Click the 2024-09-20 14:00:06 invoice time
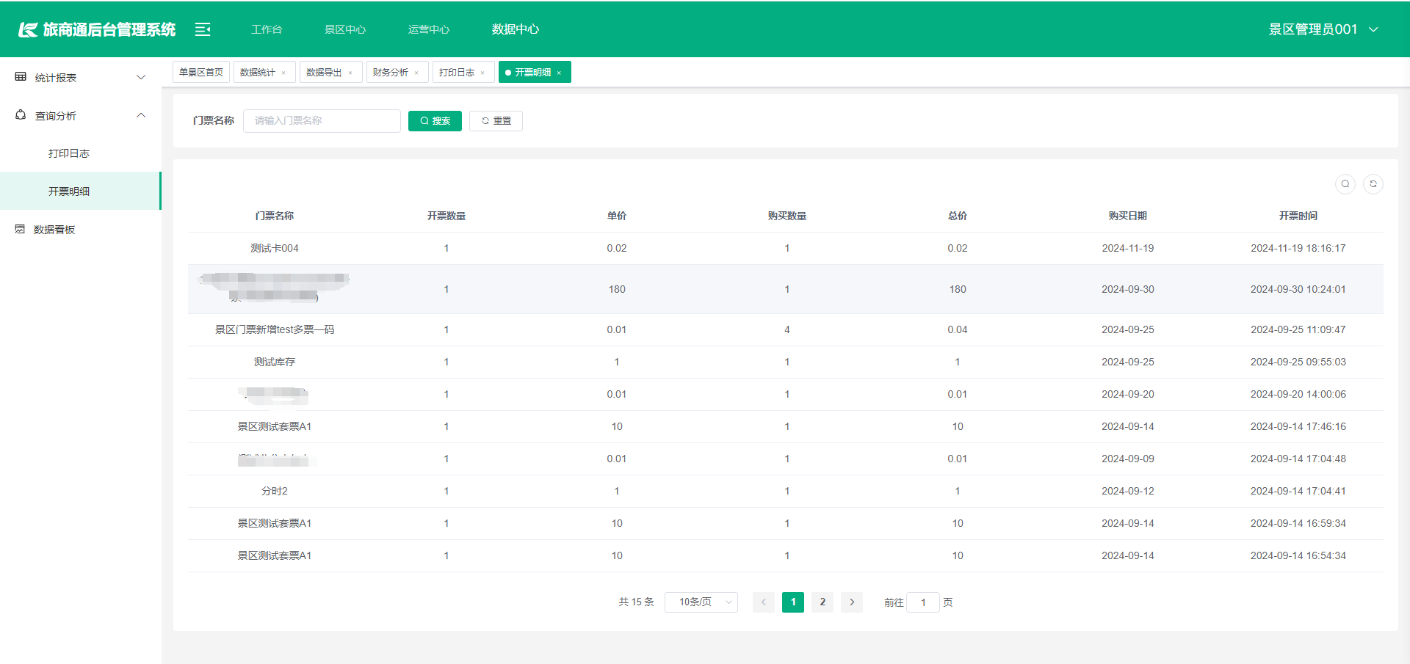Image resolution: width=1410 pixels, height=664 pixels. click(1298, 394)
